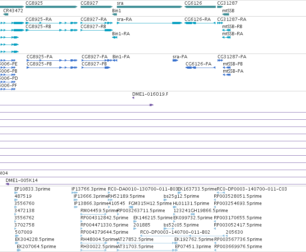
Task: Click the Bin1 gene label
Action: [x=117, y=11]
